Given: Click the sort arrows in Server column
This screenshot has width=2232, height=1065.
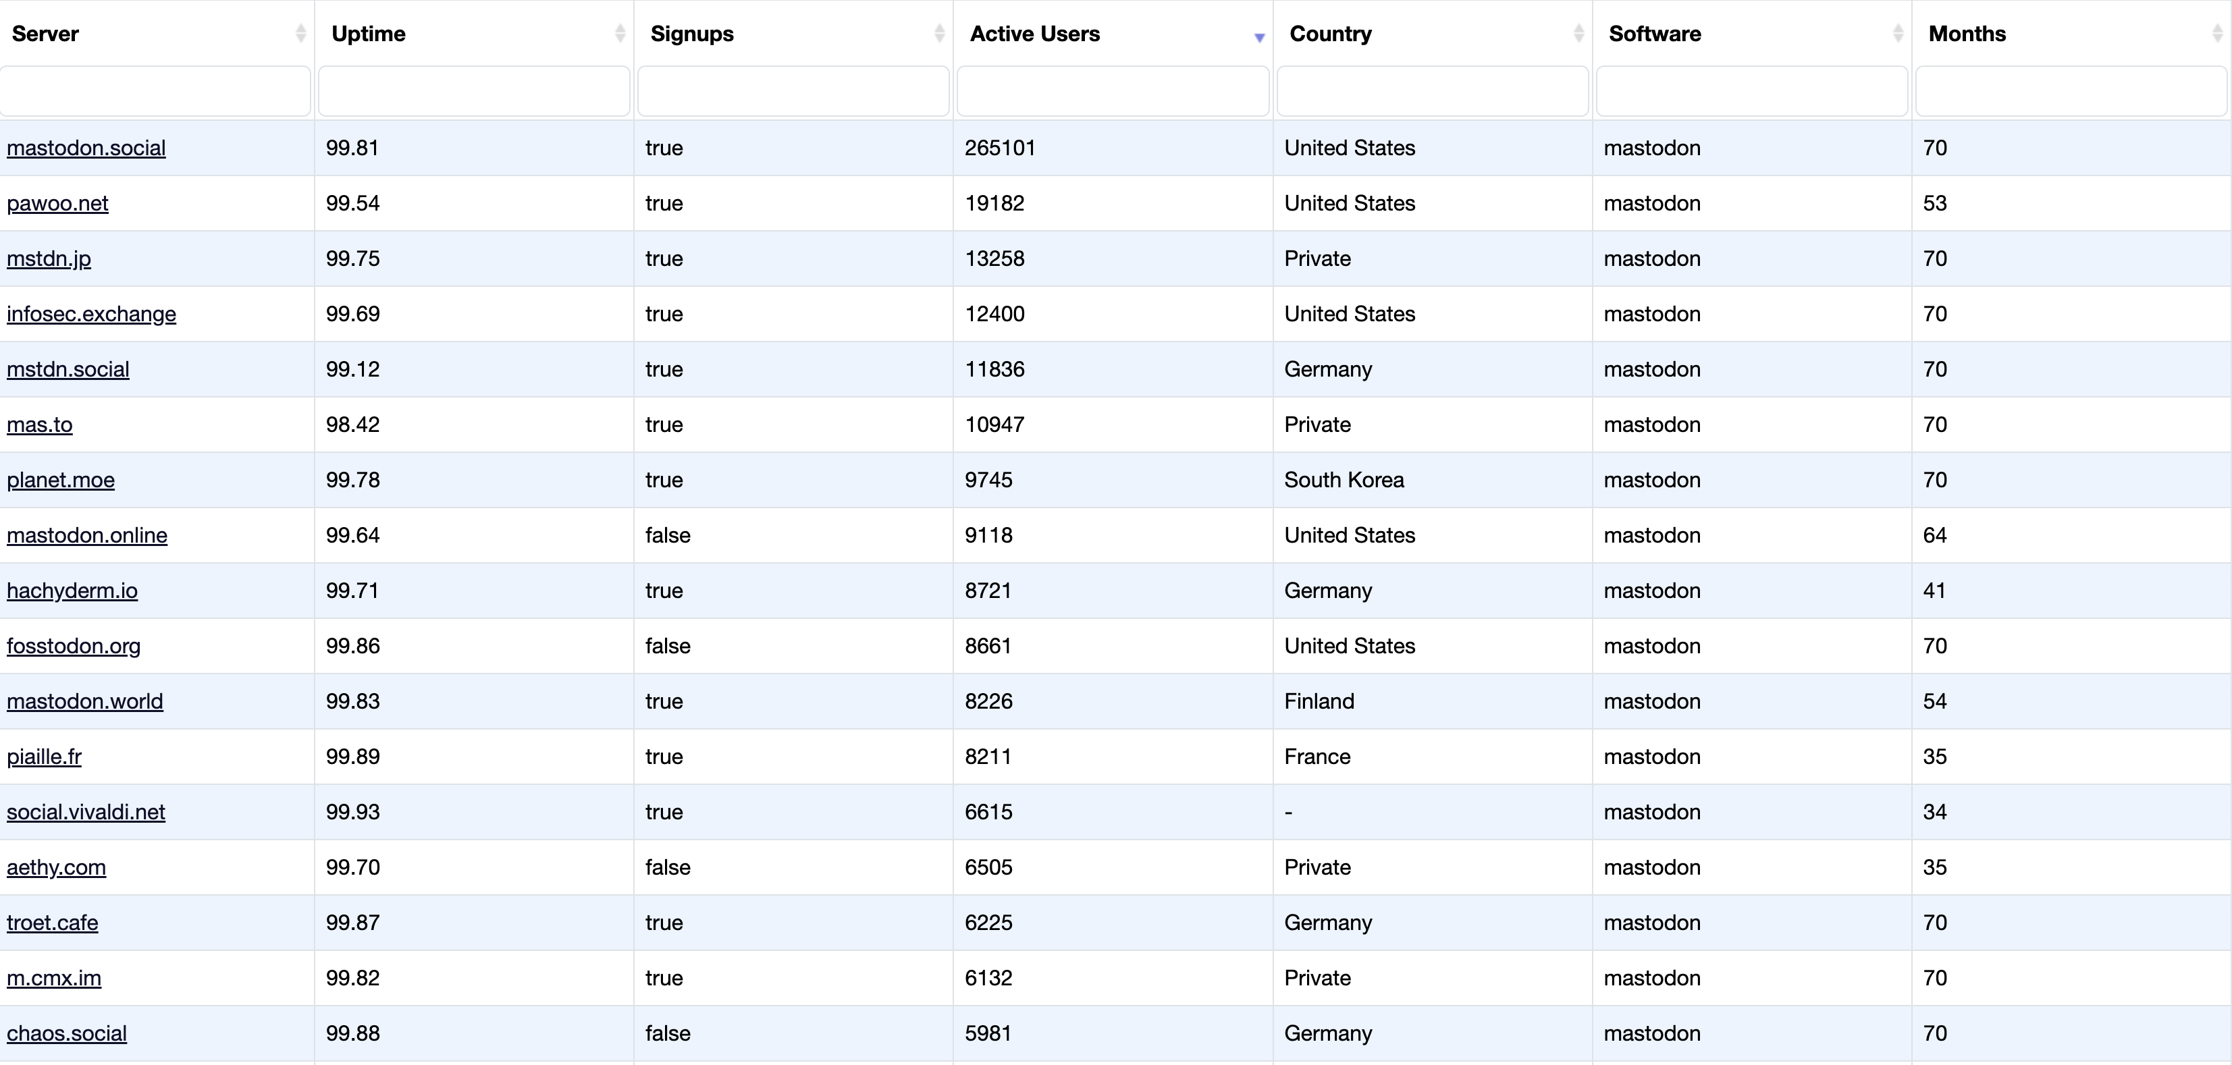Looking at the screenshot, I should click(x=300, y=34).
